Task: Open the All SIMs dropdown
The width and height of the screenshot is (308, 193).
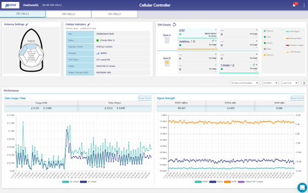Action: (x=270, y=83)
